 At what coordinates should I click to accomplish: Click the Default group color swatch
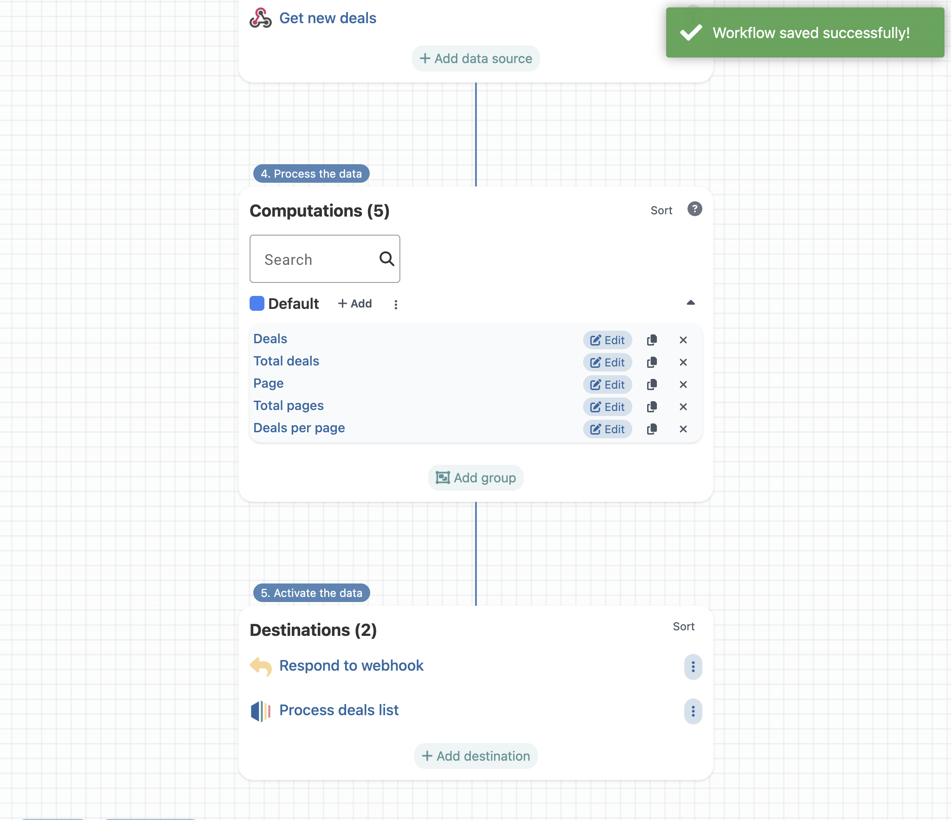tap(257, 303)
